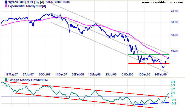
Task: Click the 60.00 price axis label
Action: click(174, 22)
